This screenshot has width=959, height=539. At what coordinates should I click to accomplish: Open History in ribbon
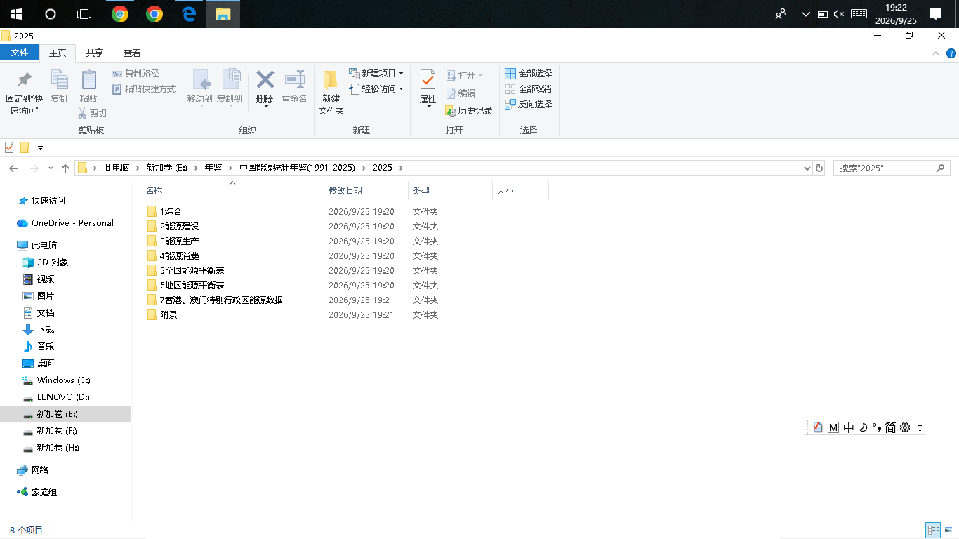click(469, 111)
